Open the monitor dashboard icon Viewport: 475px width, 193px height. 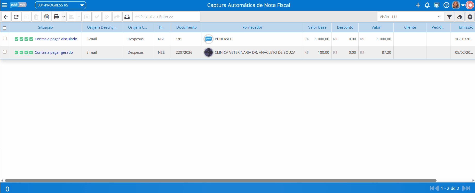(437, 5)
